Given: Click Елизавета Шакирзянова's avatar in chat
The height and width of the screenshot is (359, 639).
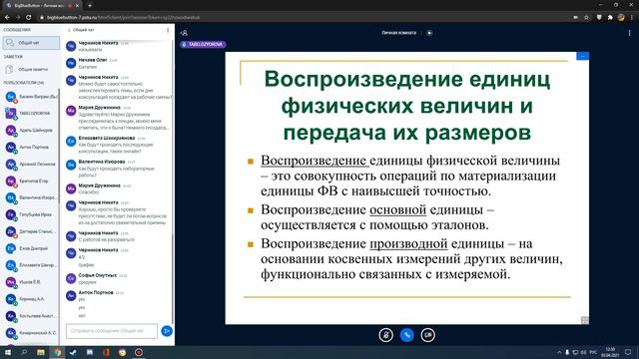Looking at the screenshot, I should 71,141.
